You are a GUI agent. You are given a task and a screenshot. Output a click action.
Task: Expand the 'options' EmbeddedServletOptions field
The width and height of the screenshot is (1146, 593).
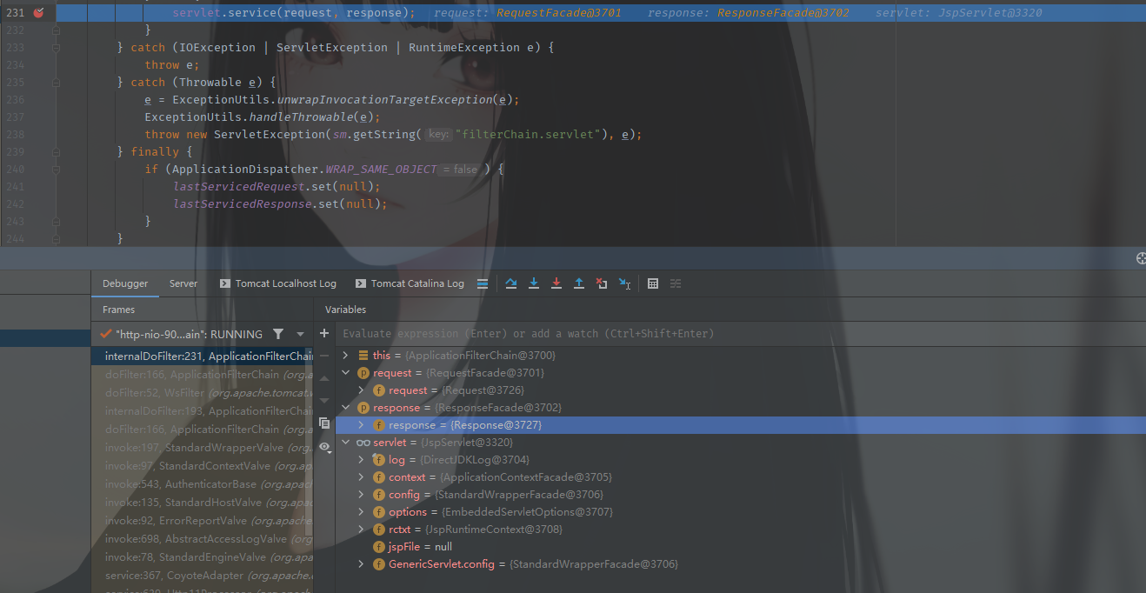point(361,512)
